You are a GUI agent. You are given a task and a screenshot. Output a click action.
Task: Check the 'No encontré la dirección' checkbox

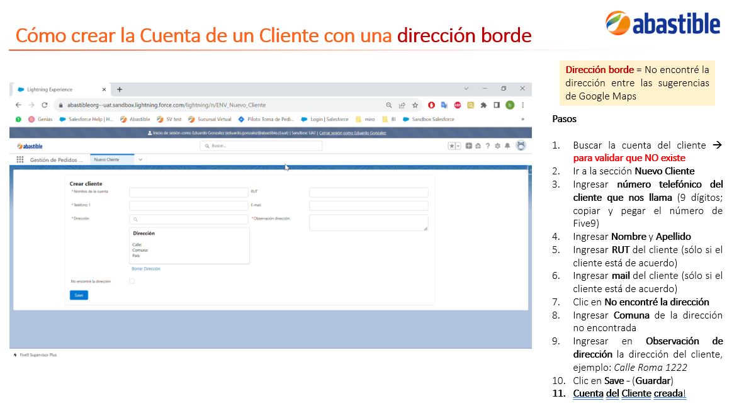[132, 281]
